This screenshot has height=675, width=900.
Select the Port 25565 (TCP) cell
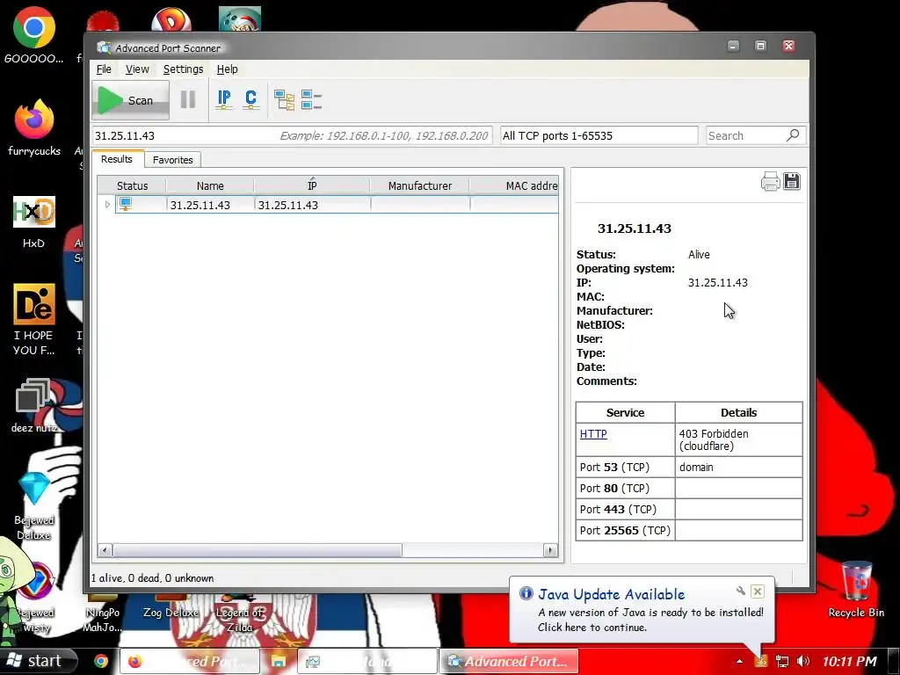[x=626, y=530]
